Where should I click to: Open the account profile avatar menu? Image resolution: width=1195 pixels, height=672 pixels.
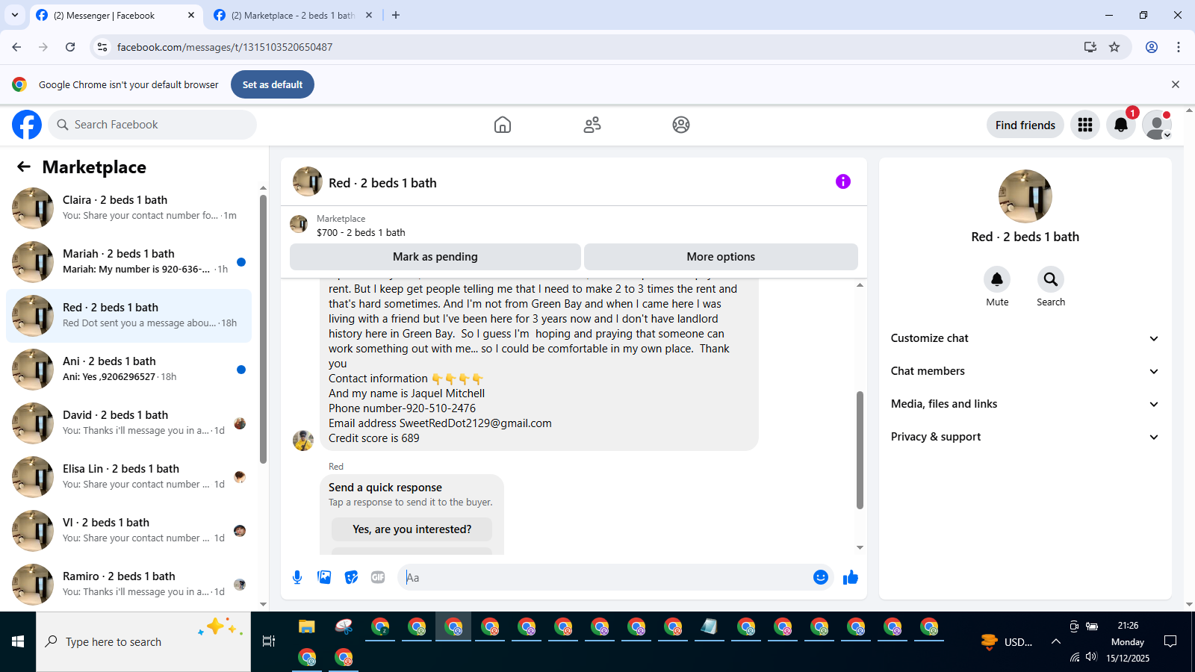coord(1157,125)
